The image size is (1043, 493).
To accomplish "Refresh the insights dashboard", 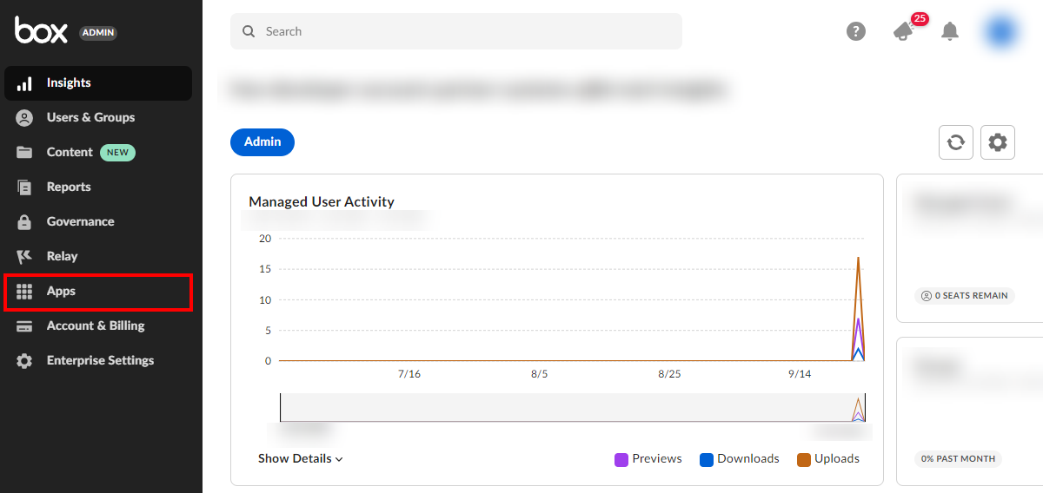I will [956, 142].
